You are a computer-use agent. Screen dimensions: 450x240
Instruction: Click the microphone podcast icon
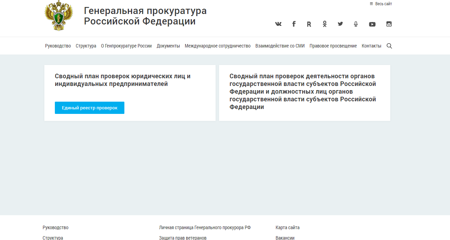[x=356, y=24]
